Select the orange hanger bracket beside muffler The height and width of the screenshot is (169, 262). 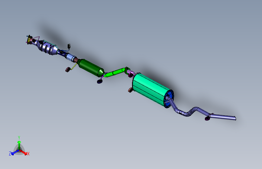[131, 90]
